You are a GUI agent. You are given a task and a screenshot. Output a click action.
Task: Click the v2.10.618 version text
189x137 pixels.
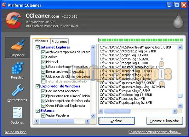click(70, 16)
